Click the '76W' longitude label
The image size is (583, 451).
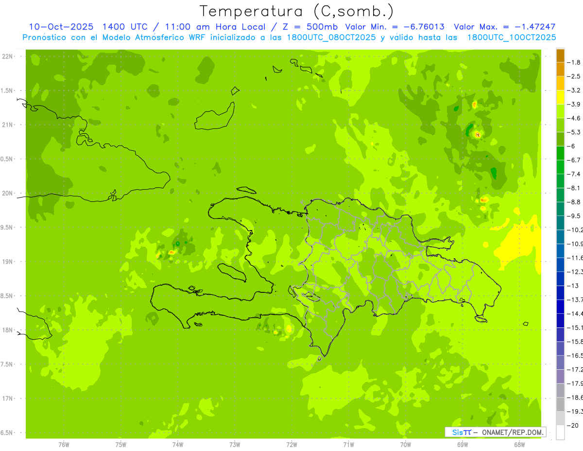pyautogui.click(x=64, y=445)
